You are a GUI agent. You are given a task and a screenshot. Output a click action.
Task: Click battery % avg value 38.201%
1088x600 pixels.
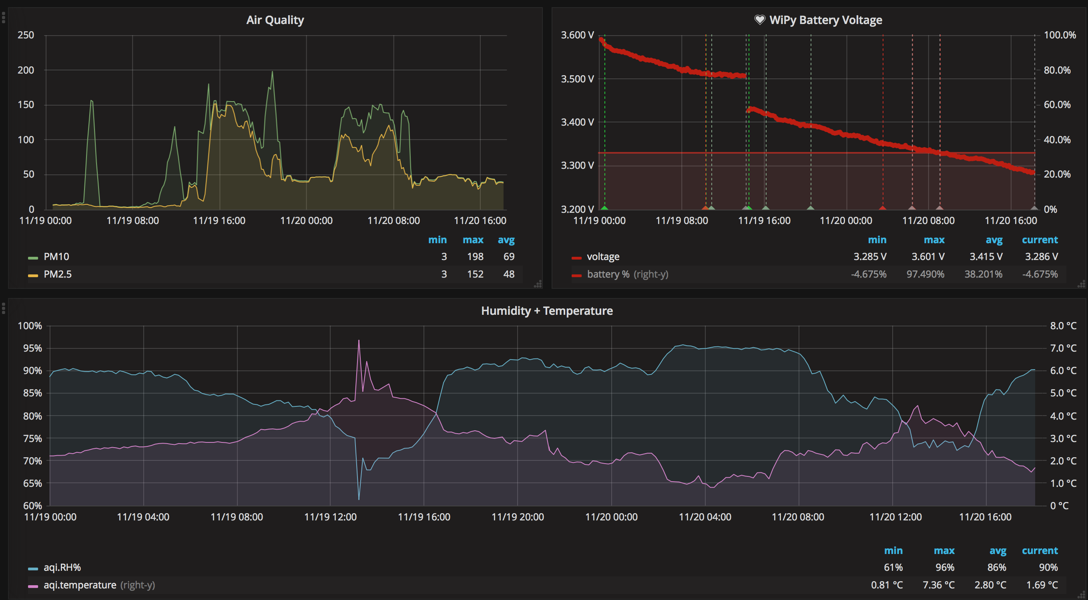point(983,274)
